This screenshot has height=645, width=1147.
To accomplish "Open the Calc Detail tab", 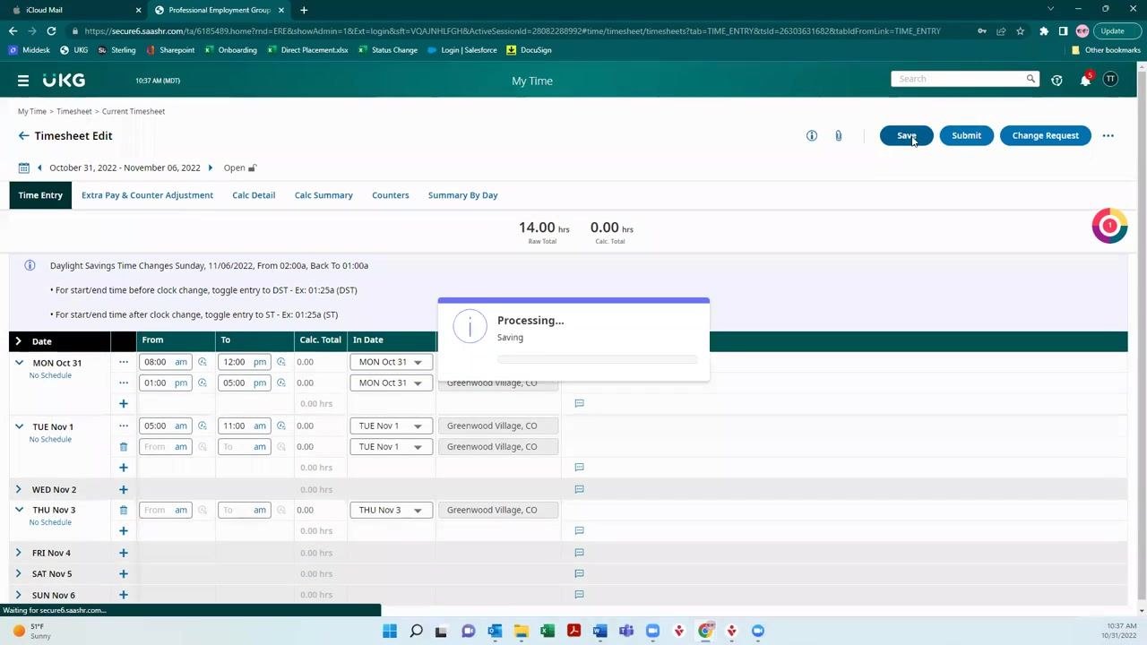I will click(254, 195).
